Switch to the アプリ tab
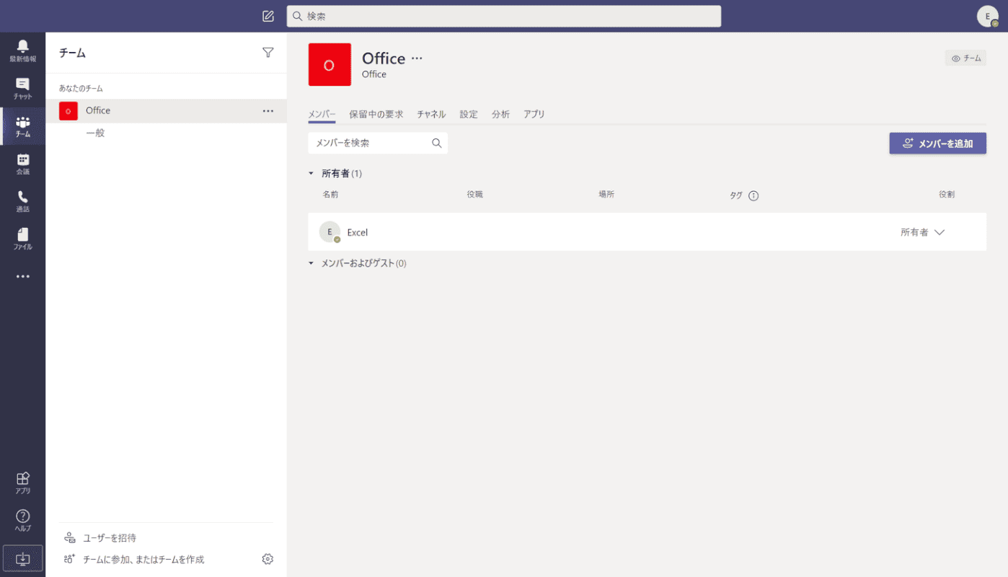Image resolution: width=1008 pixels, height=577 pixels. coord(534,114)
